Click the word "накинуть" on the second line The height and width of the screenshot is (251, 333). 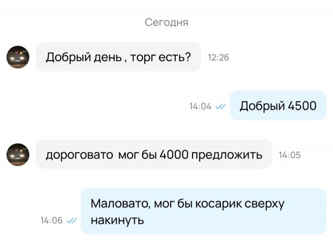117,219
